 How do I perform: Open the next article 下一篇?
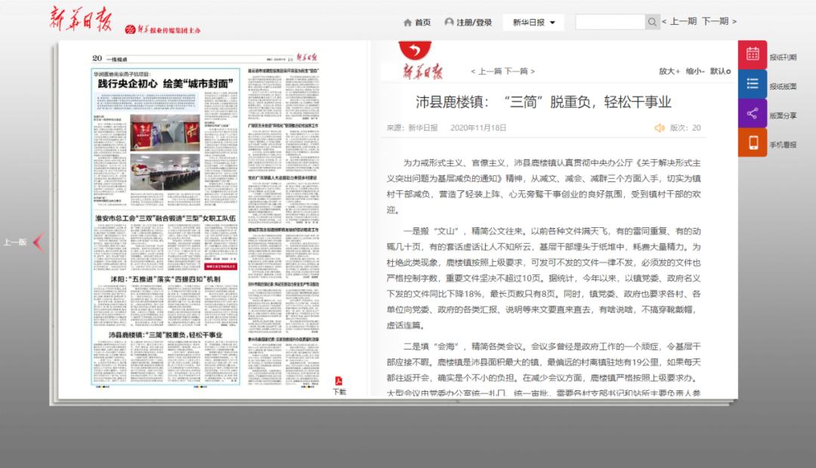point(517,71)
